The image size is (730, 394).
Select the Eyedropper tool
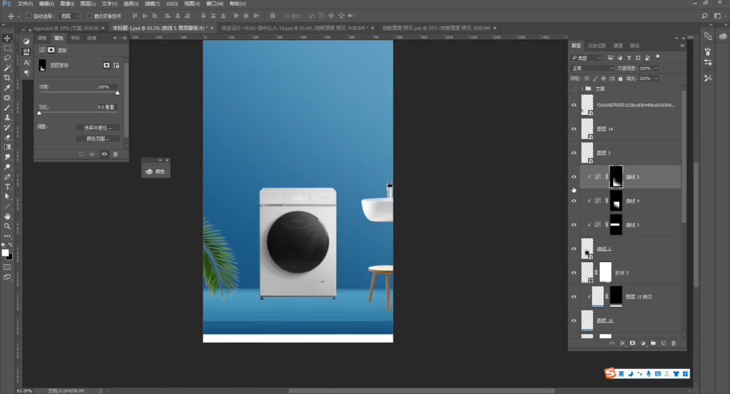(7, 88)
